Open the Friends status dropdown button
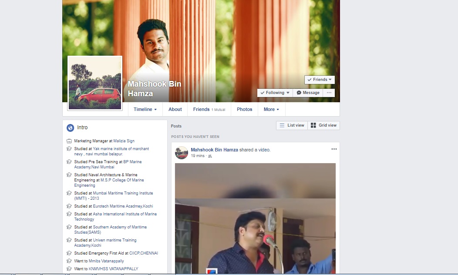Screen dimensions: 458x275 (x=320, y=80)
